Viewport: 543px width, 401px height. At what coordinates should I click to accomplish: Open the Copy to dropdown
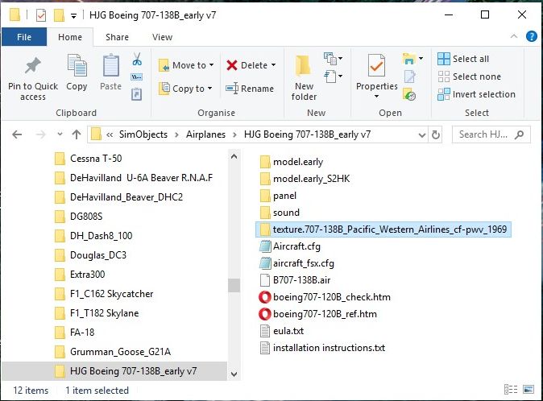tap(185, 89)
